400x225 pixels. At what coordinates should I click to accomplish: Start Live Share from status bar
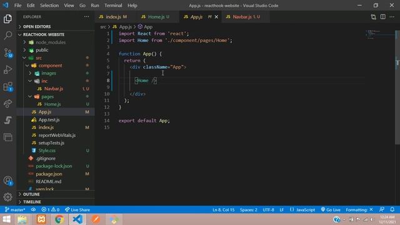pyautogui.click(x=77, y=210)
